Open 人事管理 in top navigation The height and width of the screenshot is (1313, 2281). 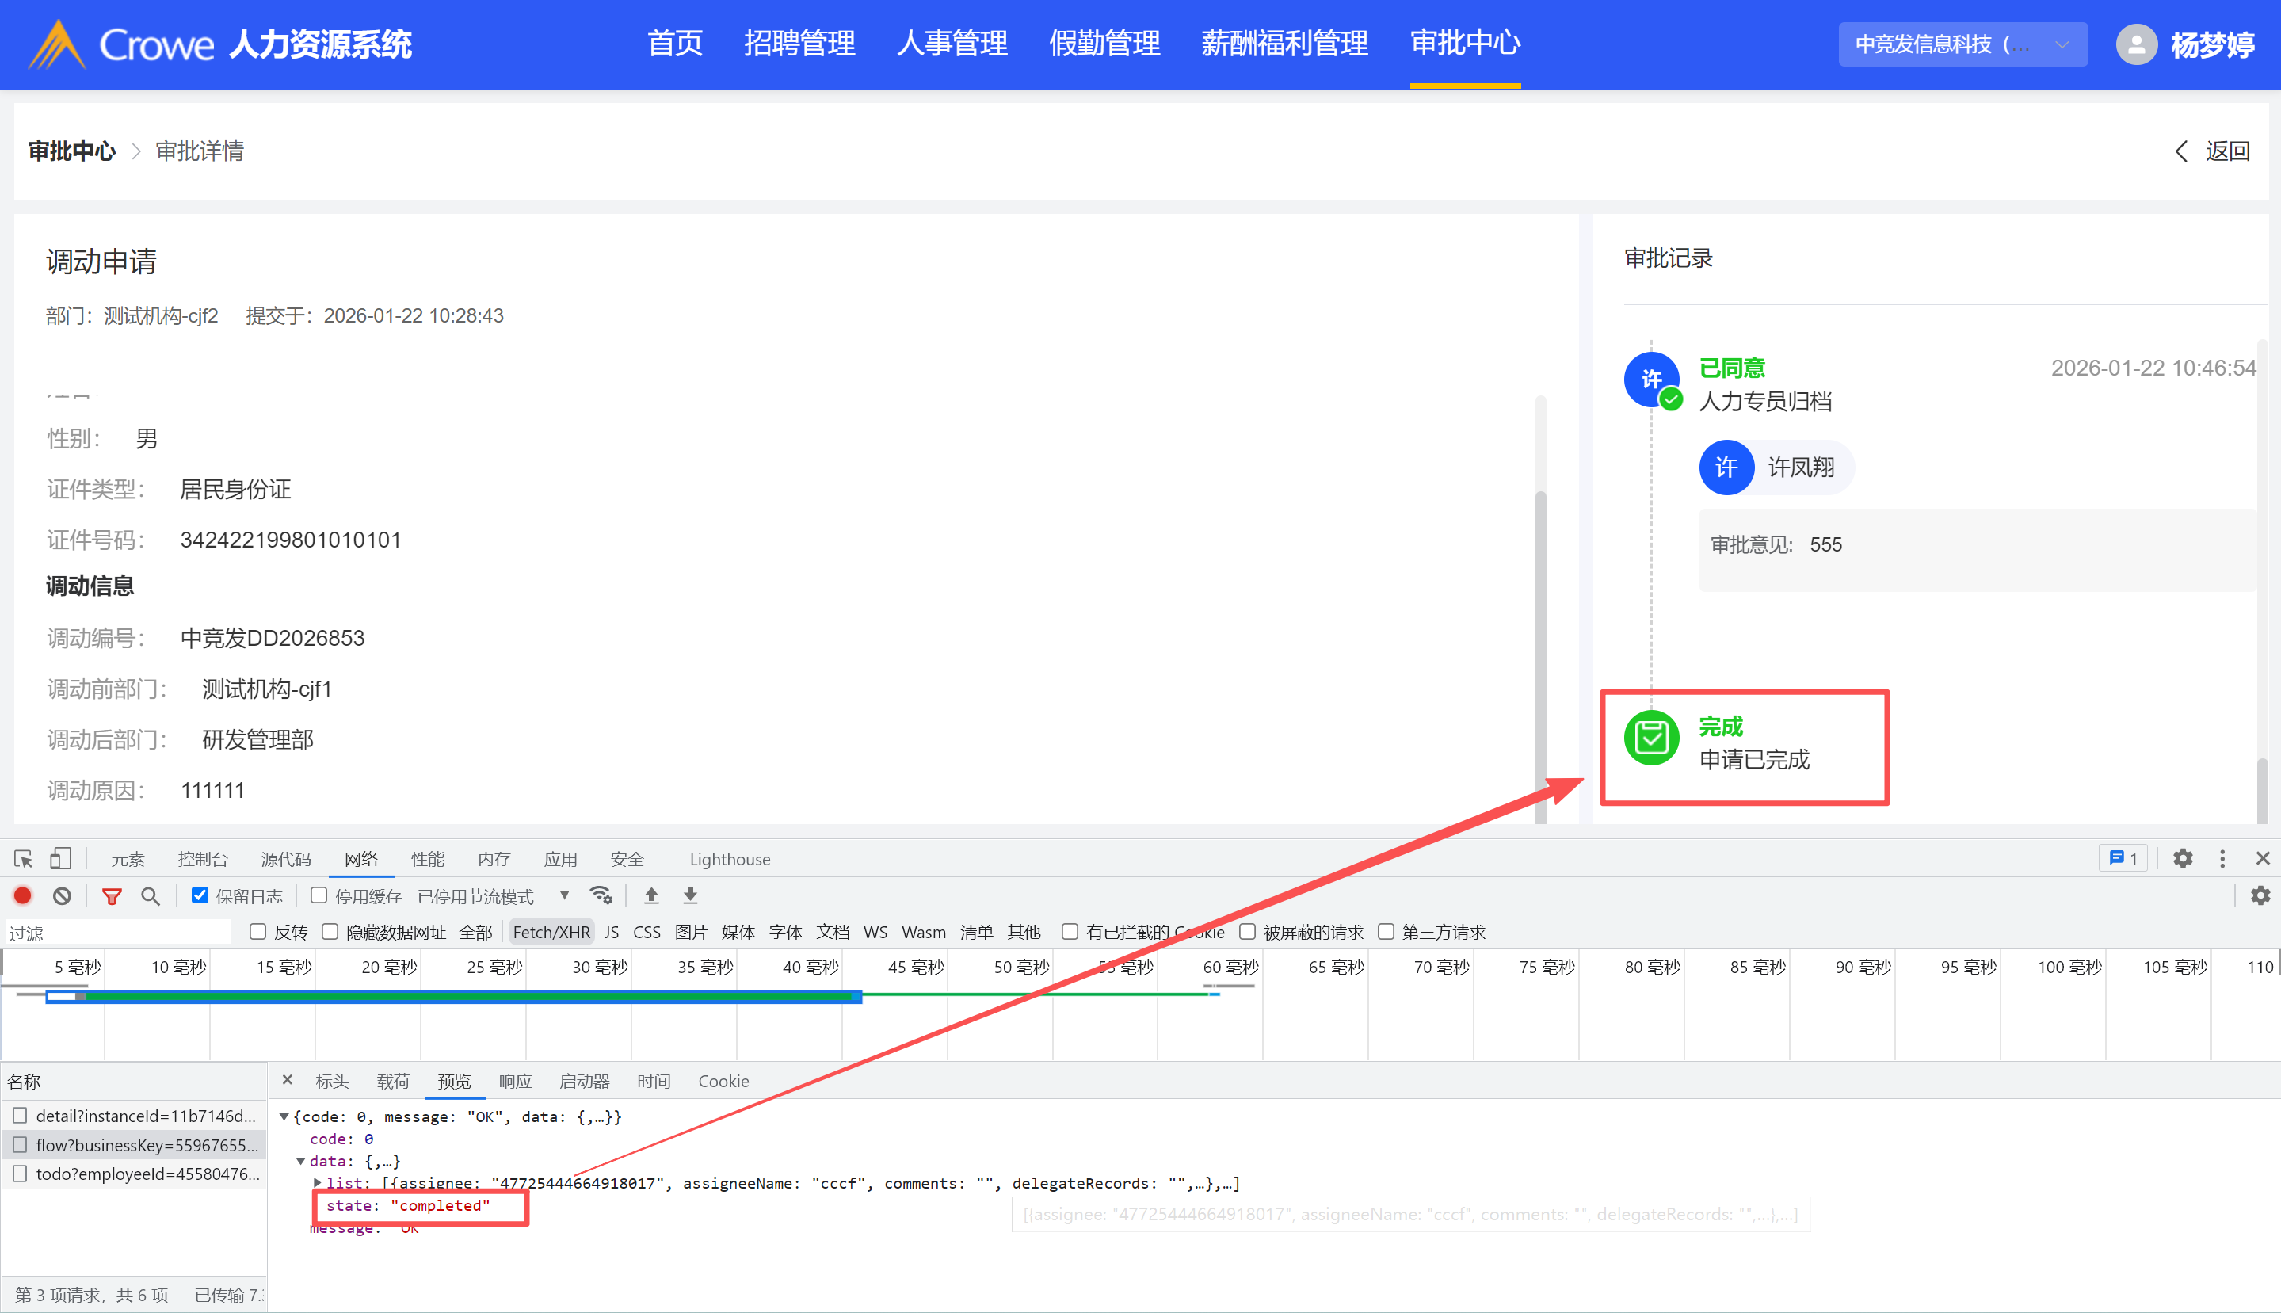[952, 44]
